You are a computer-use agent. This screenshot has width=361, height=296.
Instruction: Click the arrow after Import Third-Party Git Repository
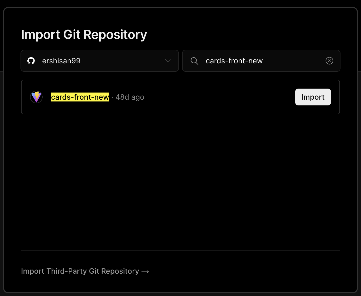[145, 272]
